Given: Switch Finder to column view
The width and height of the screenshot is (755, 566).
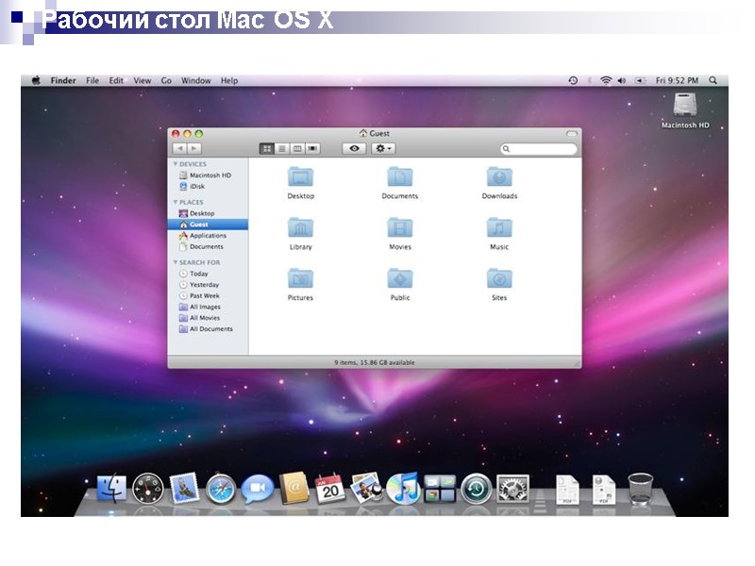Looking at the screenshot, I should [295, 147].
